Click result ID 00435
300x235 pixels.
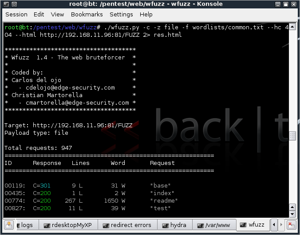(15, 193)
